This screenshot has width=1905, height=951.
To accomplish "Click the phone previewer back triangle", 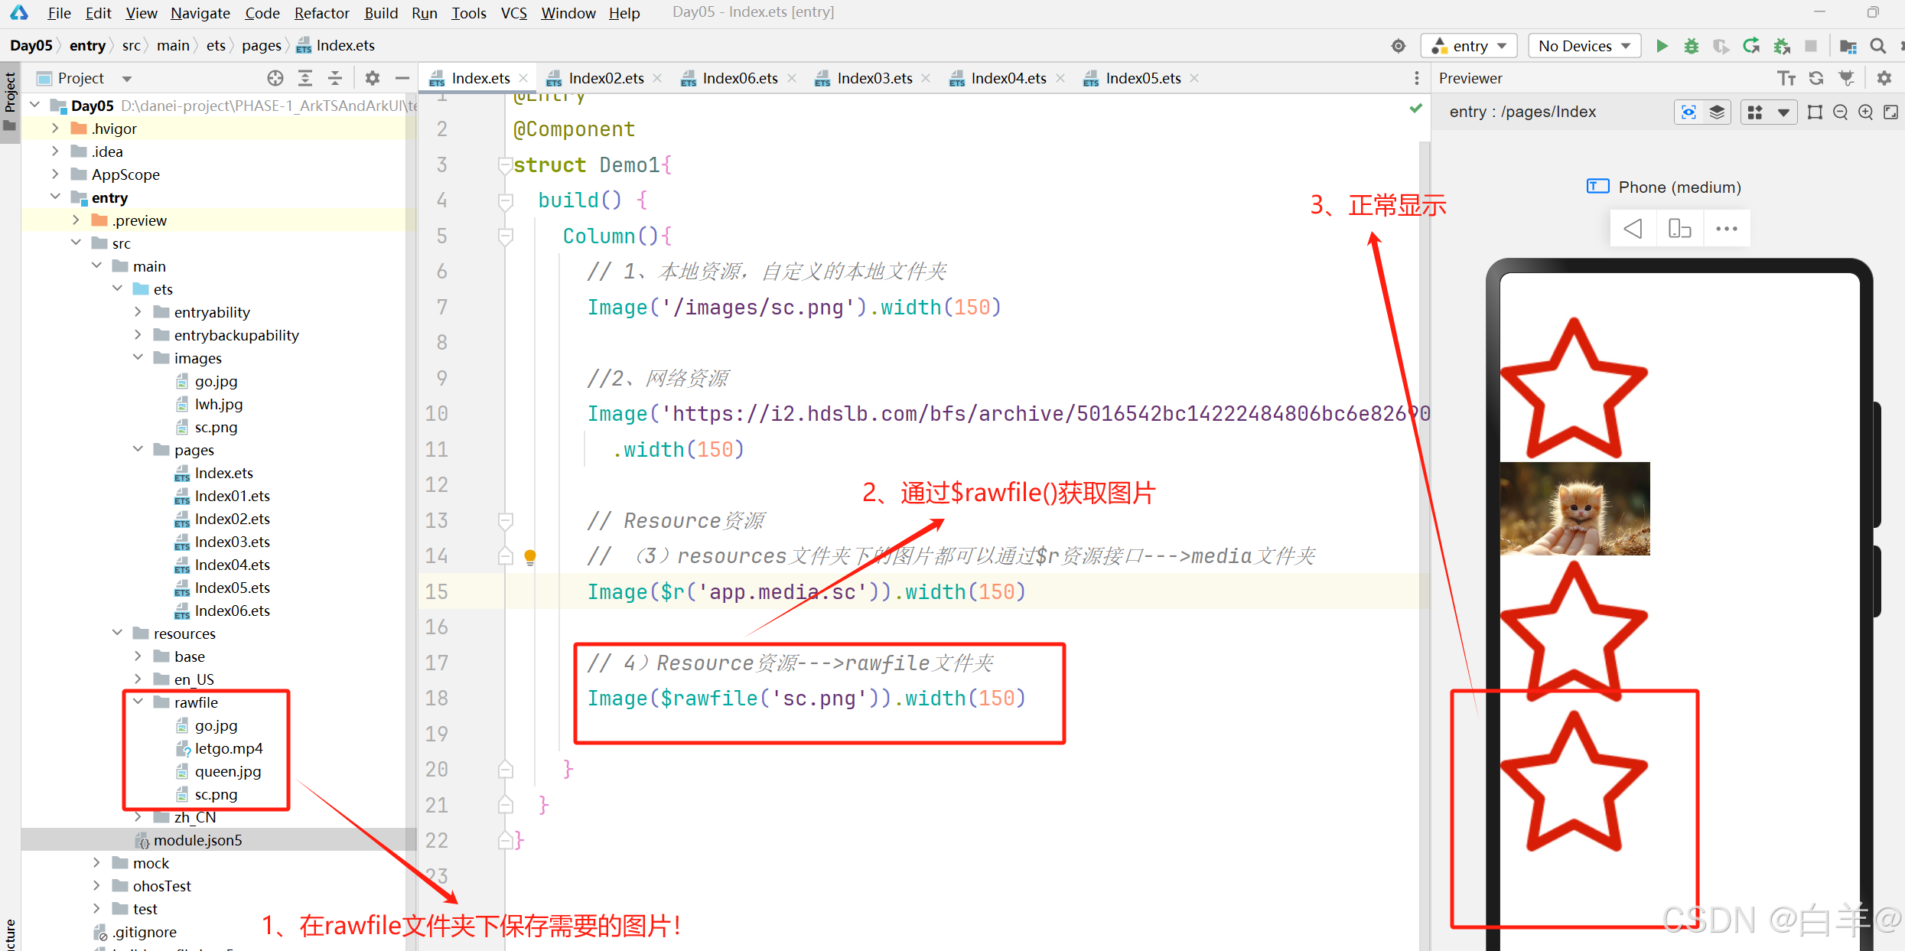I will (x=1633, y=229).
